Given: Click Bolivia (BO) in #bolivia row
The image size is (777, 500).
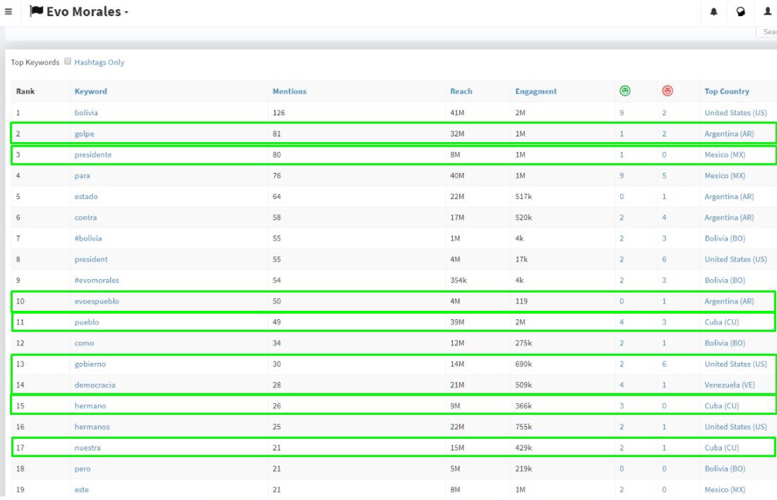Looking at the screenshot, I should coord(724,238).
